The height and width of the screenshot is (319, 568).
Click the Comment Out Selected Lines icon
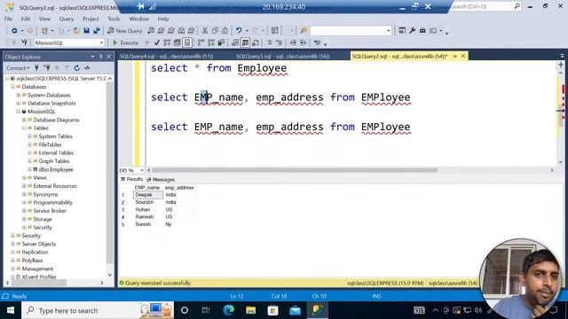click(x=269, y=43)
